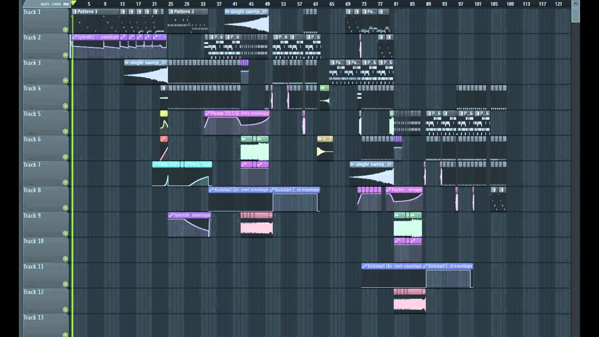The image size is (599, 337).
Task: Mute Track 7 using its LED
Action: tap(66, 182)
